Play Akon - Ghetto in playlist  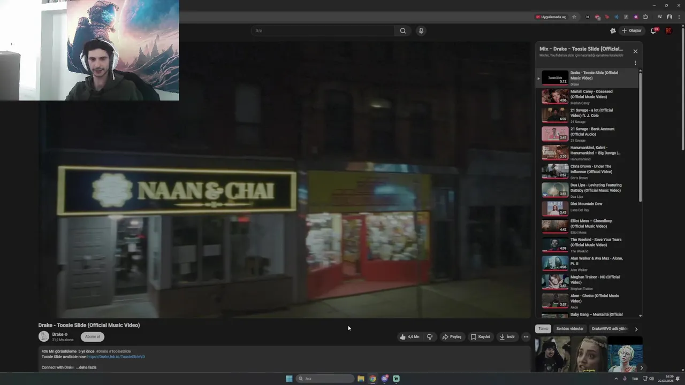[587, 301]
